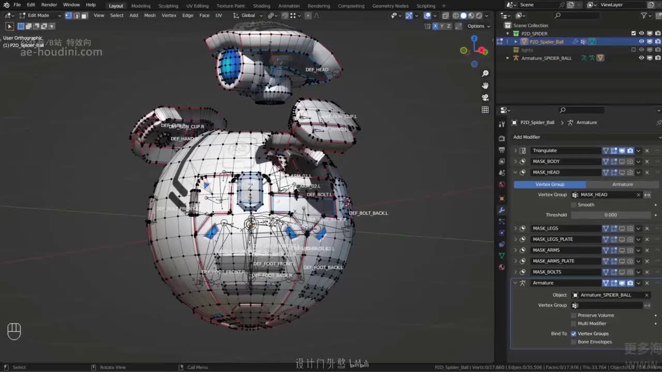This screenshot has height=372, width=662.
Task: Open the Output properties tab
Action: tap(502, 150)
